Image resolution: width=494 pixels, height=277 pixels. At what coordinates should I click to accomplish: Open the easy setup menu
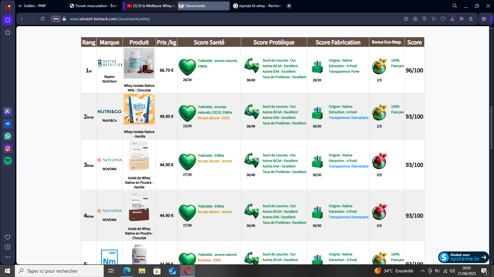coord(462,19)
